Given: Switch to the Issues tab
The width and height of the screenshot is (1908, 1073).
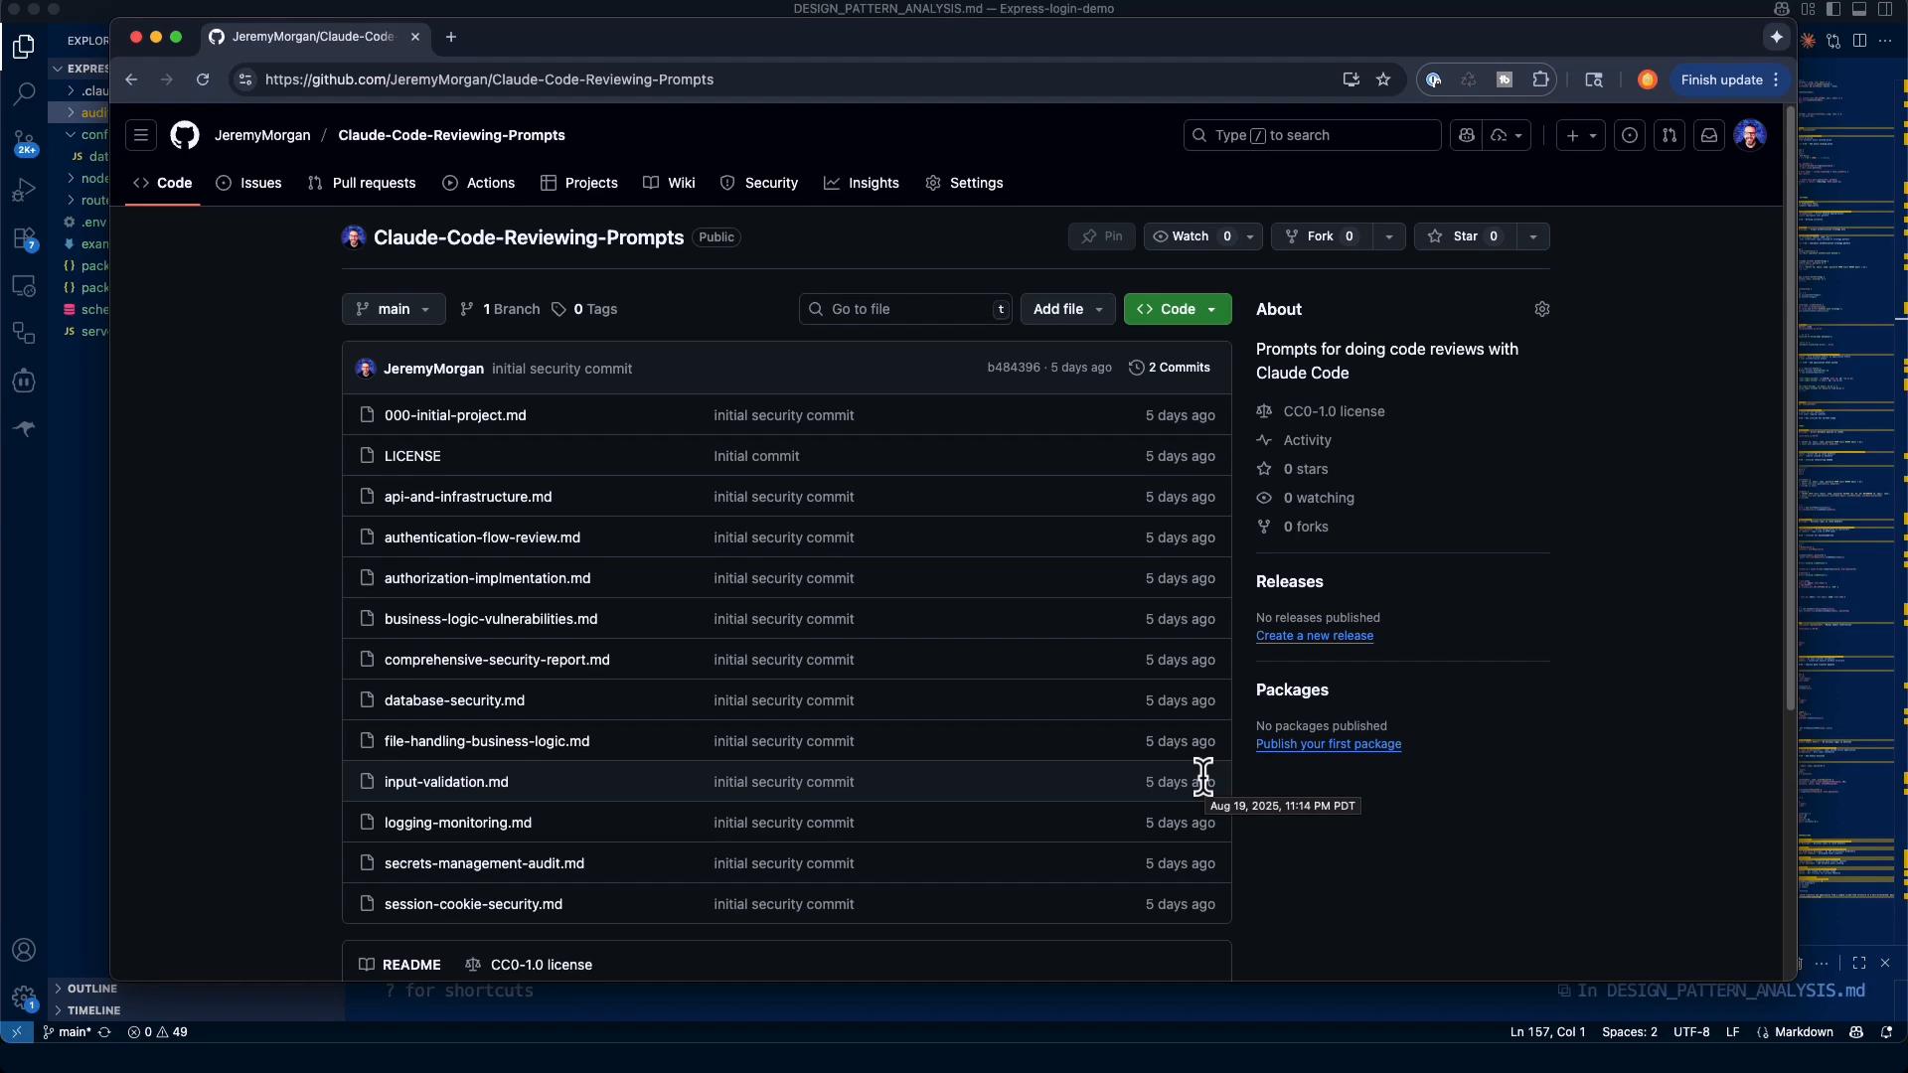Looking at the screenshot, I should [x=248, y=183].
